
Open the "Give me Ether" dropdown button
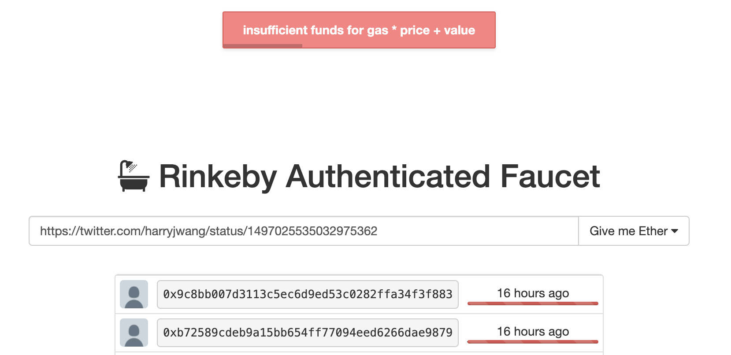pyautogui.click(x=633, y=231)
